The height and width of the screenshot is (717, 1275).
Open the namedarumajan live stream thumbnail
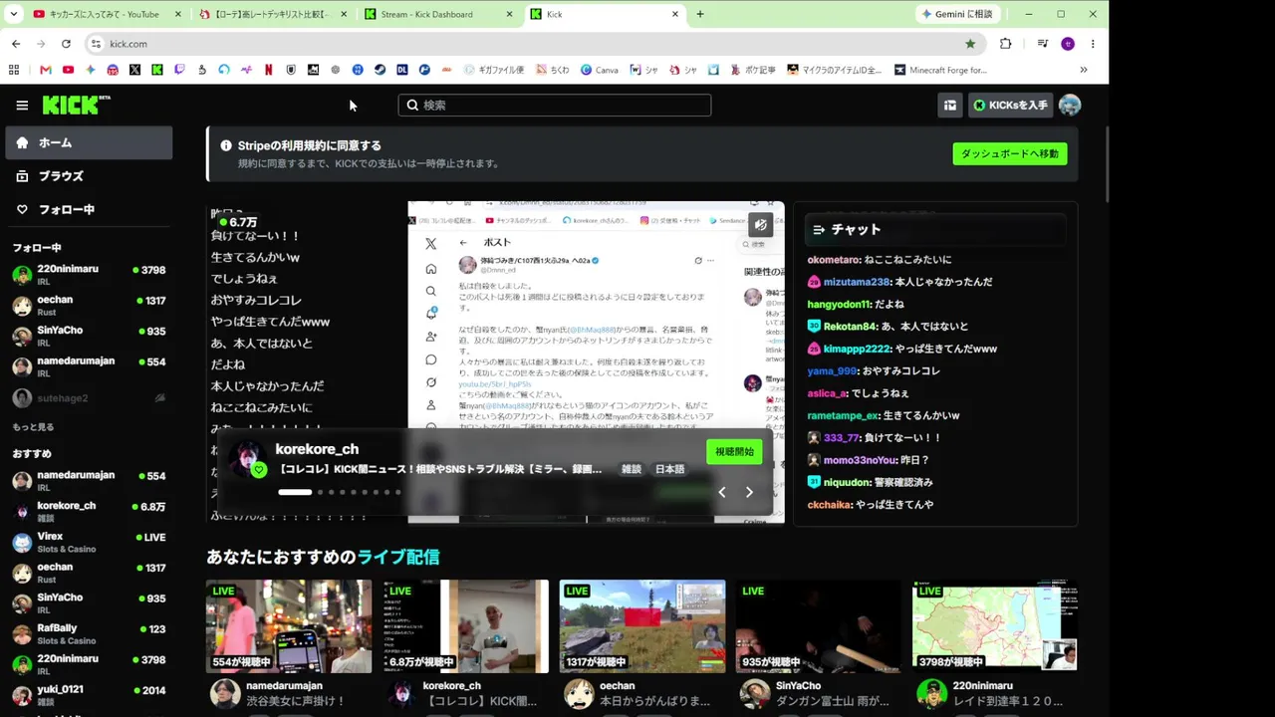tap(289, 626)
